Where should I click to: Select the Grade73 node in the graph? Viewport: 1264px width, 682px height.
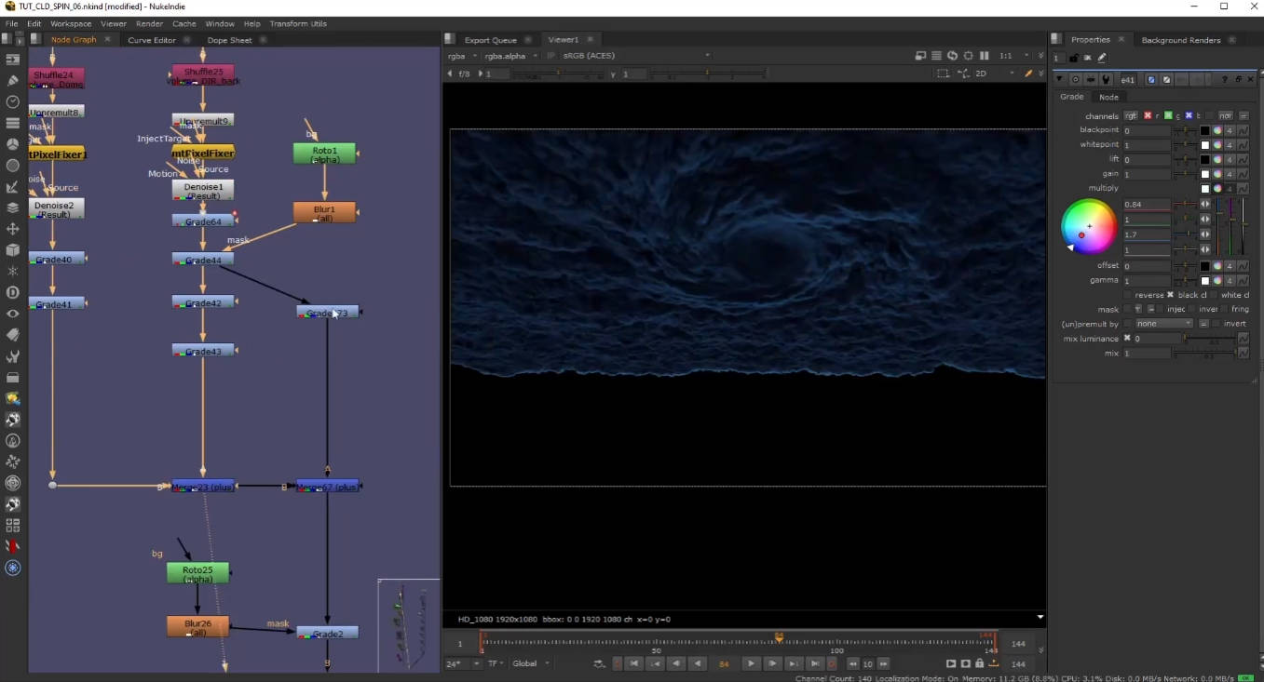click(x=327, y=313)
